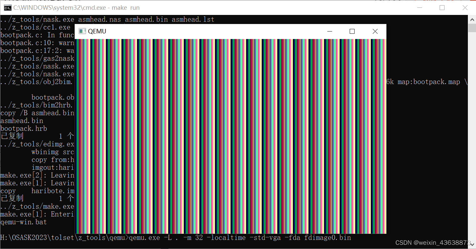This screenshot has height=249, width=476.
Task: Minimize the QEMU window
Action: (x=330, y=31)
